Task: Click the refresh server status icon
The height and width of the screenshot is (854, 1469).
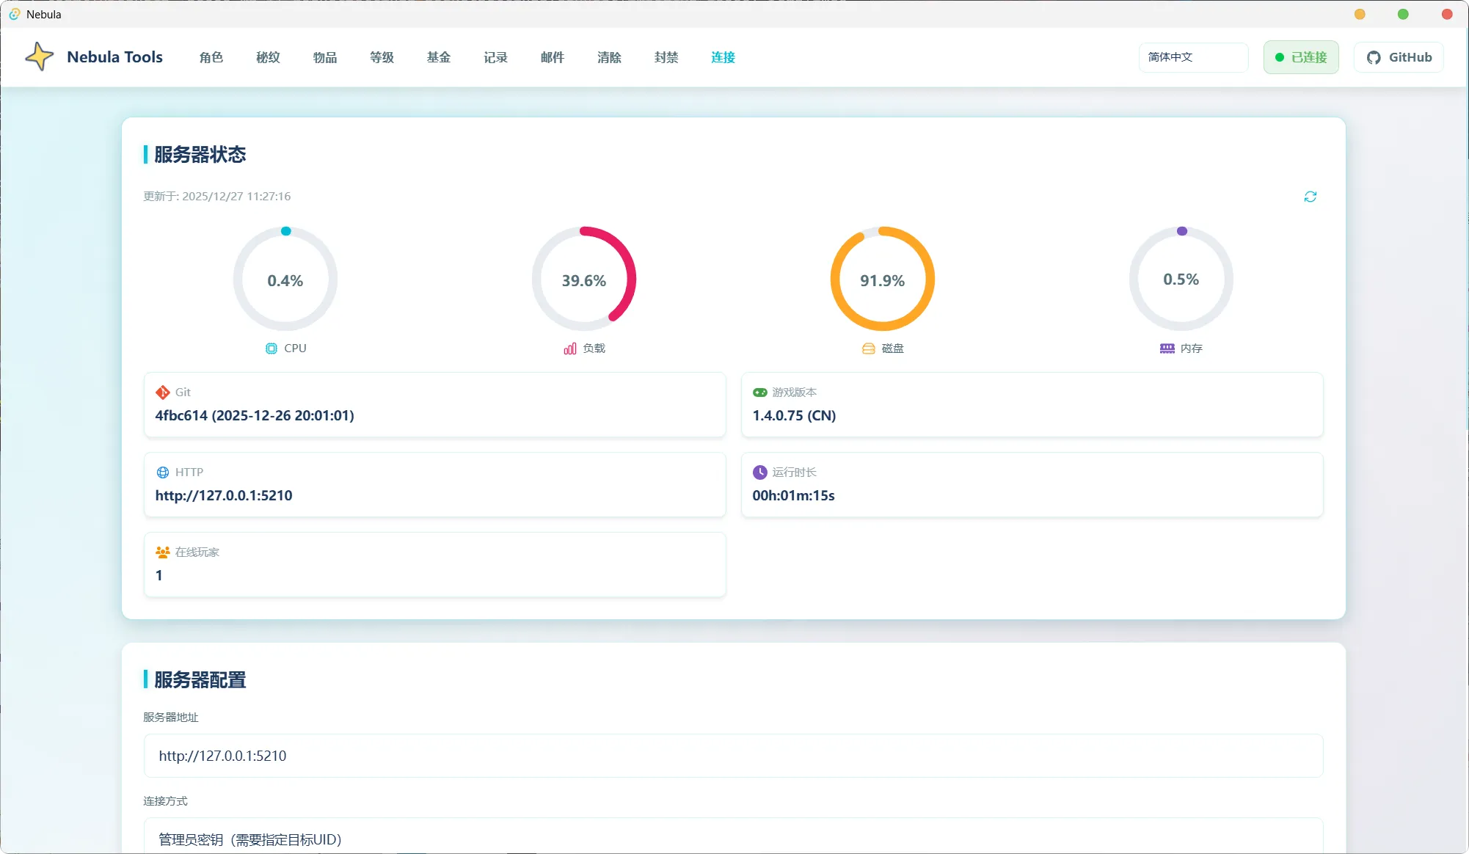Action: point(1310,197)
